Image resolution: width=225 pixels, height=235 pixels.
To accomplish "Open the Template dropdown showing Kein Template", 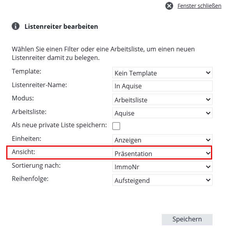I will pos(162,73).
